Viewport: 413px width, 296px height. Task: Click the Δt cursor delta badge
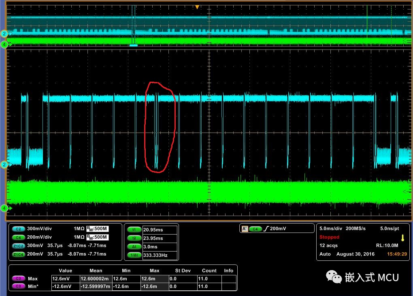coord(134,247)
